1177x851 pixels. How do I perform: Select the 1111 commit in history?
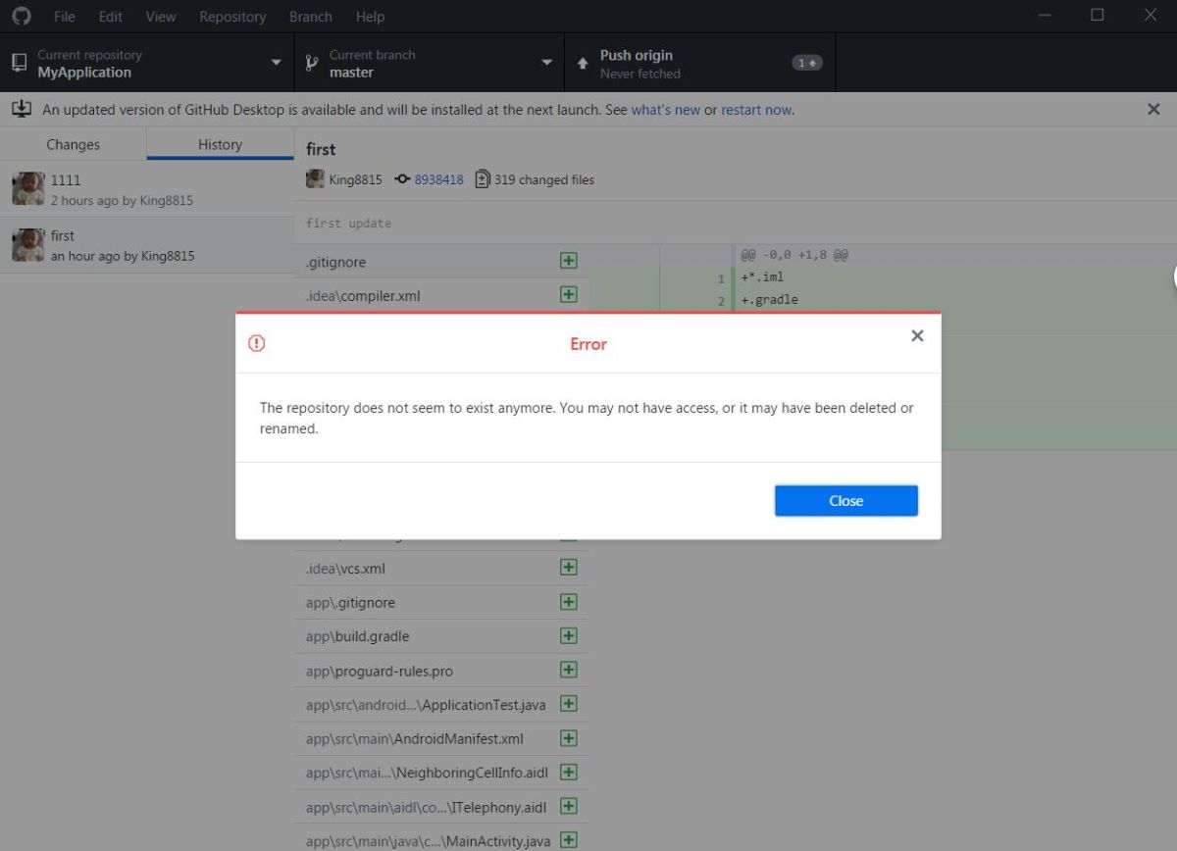[147, 189]
